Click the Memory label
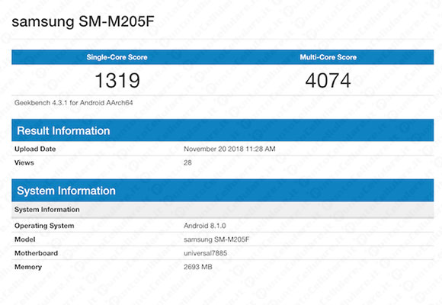Screen dimensions: 442x305 click(28, 267)
